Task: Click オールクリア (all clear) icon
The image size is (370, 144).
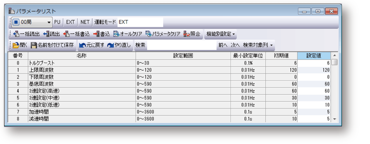Action: coord(116,34)
